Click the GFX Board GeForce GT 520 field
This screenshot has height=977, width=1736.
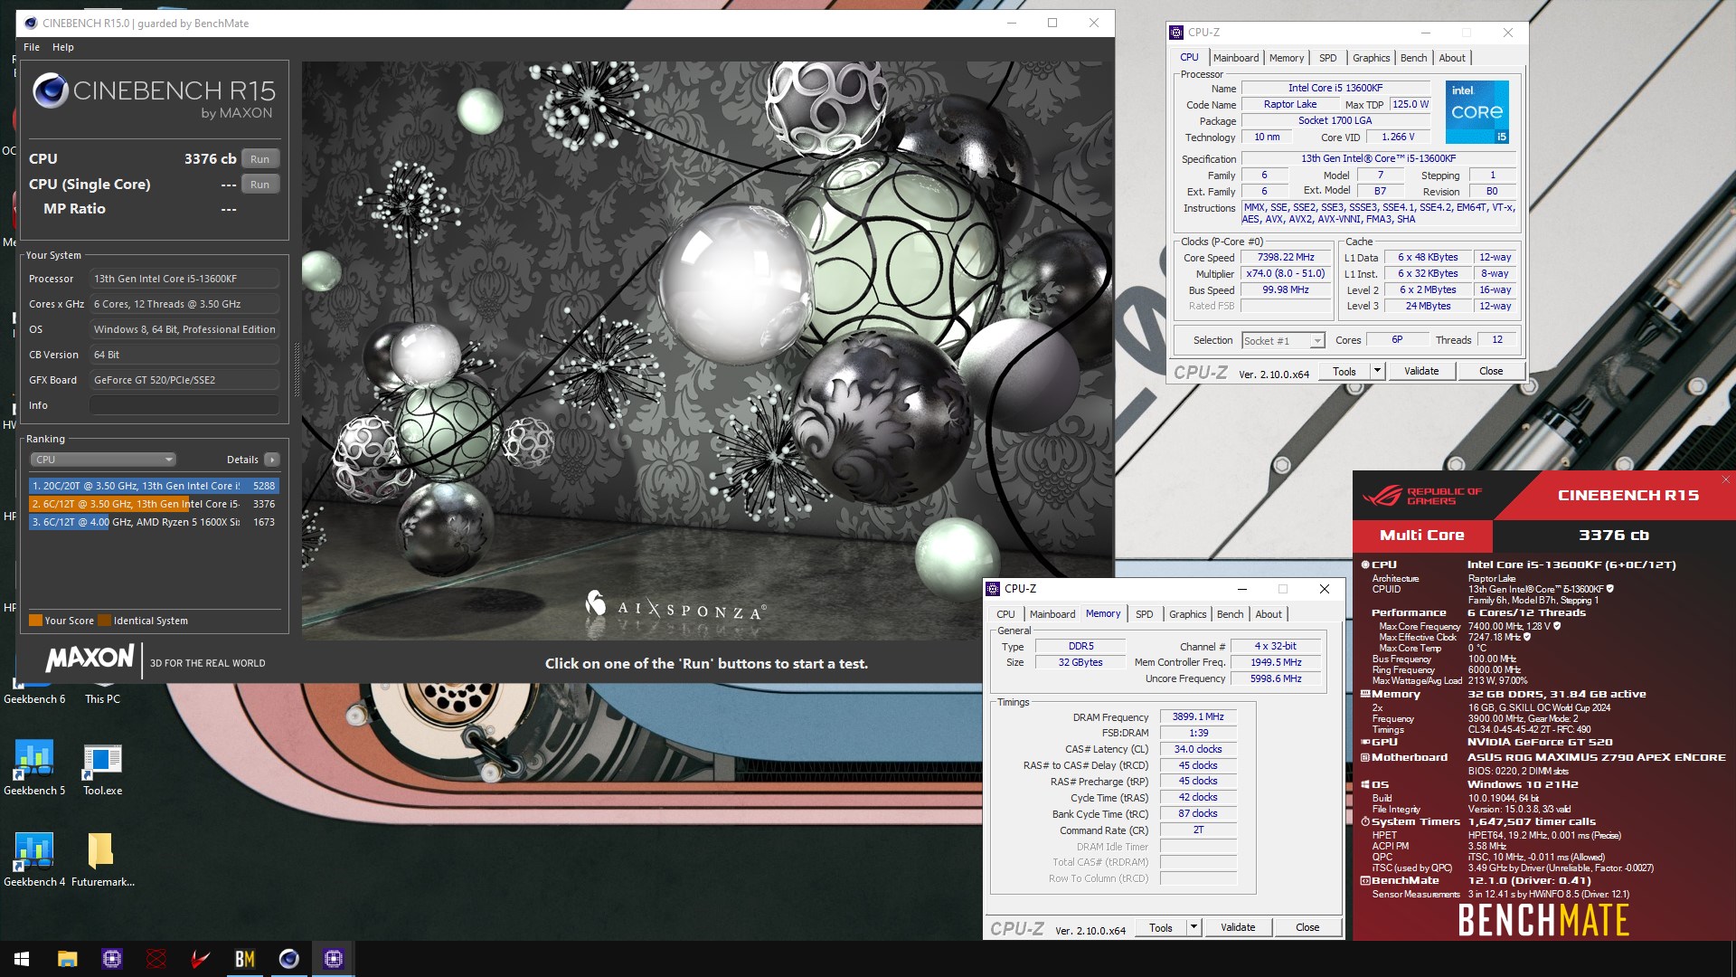click(x=184, y=380)
